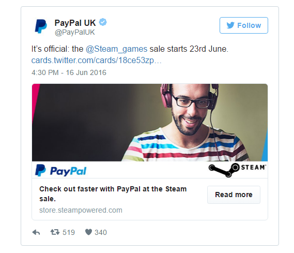The width and height of the screenshot is (294, 253).
Task: Open the @Steam_games mention link
Action: tap(116, 49)
